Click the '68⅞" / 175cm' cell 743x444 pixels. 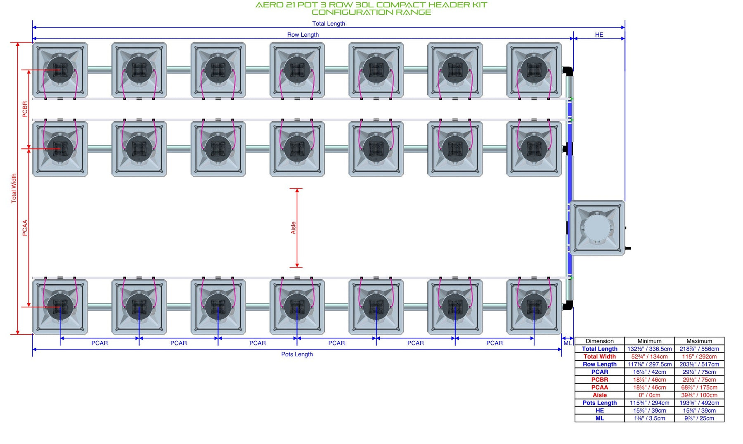(699, 387)
